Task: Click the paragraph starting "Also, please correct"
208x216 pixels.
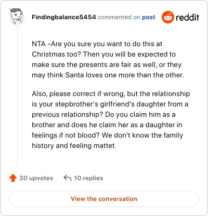Action: click(111, 119)
